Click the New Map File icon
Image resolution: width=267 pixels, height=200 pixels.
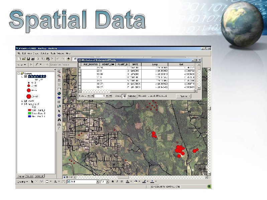tap(19, 59)
